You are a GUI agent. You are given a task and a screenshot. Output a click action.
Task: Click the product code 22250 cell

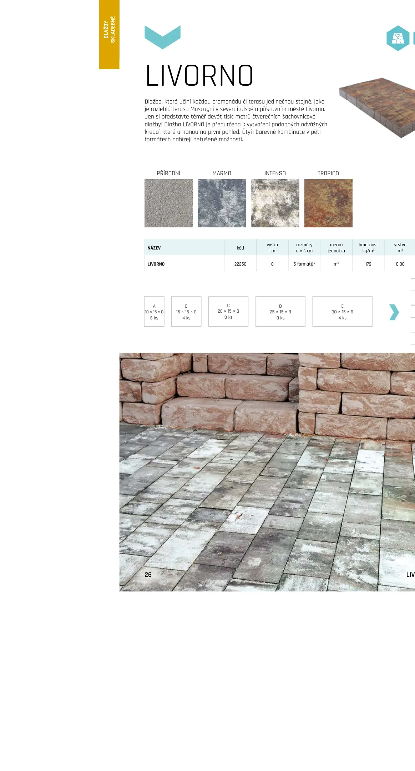click(x=240, y=264)
